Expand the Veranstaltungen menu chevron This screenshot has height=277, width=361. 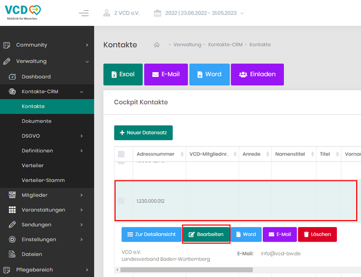pyautogui.click(x=81, y=210)
